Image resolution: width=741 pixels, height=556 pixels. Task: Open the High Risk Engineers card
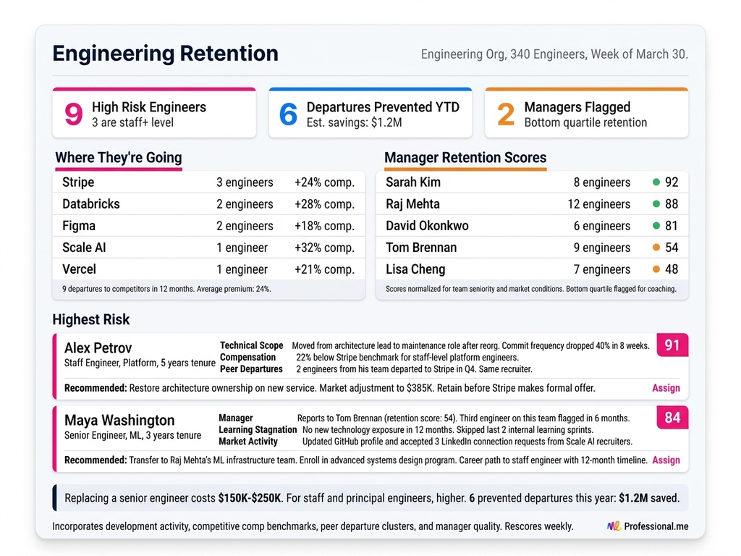pyautogui.click(x=154, y=114)
